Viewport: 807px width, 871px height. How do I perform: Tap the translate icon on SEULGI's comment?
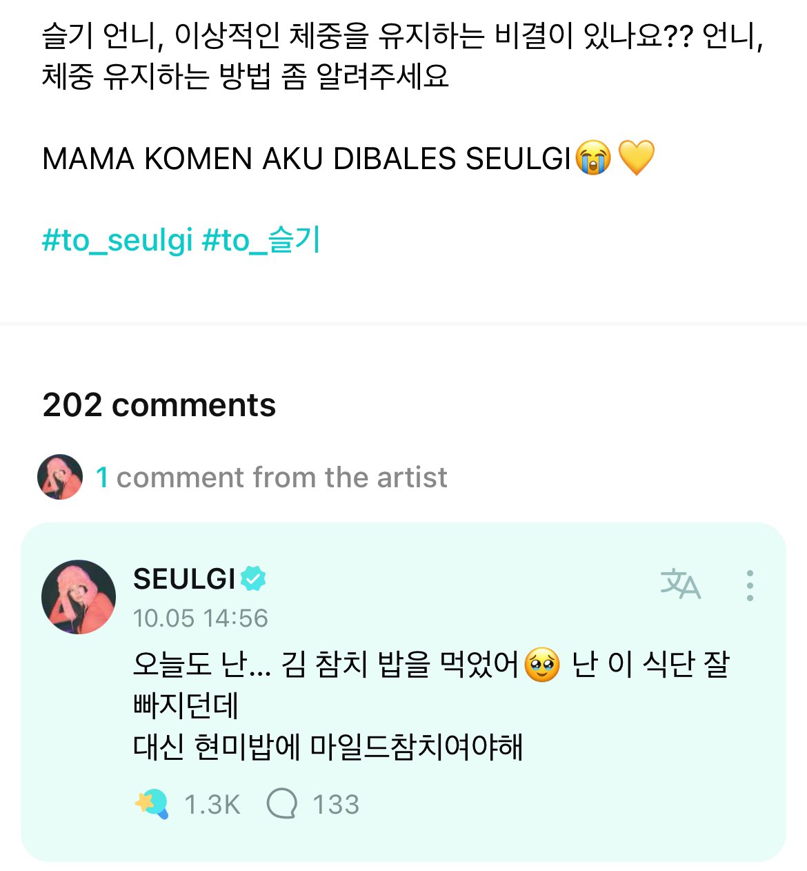[x=680, y=585]
